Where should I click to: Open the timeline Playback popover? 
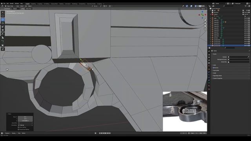(8, 133)
